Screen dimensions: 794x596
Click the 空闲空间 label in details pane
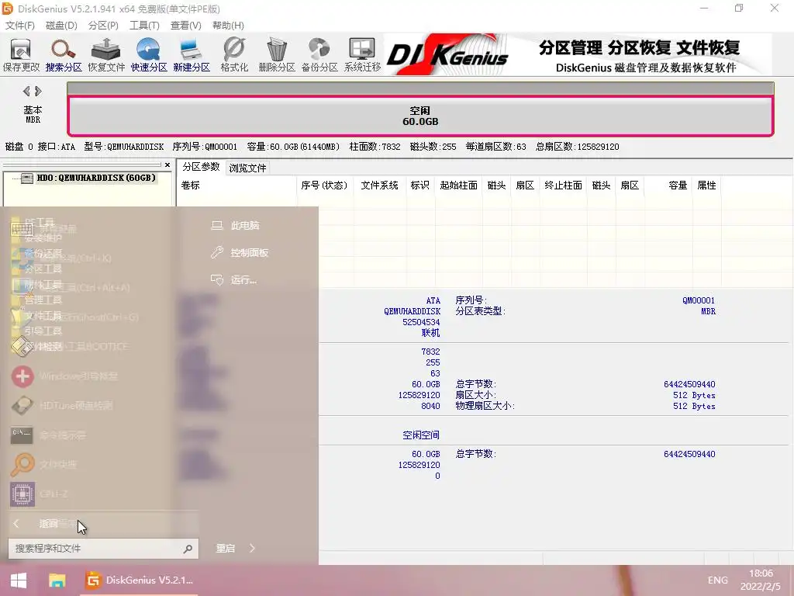[421, 435]
